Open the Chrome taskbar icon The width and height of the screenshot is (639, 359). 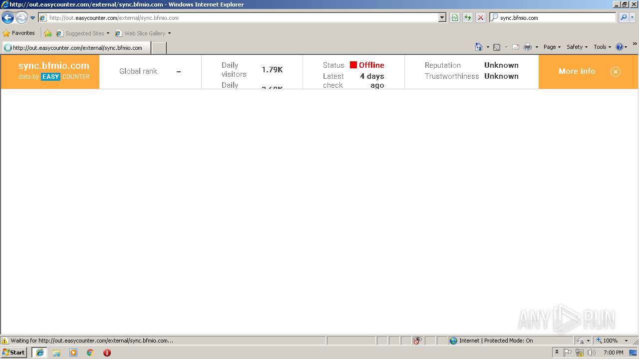90,353
